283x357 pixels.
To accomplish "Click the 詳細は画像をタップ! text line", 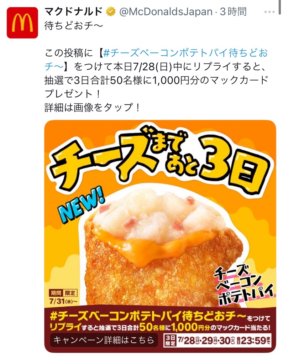I will pyautogui.click(x=92, y=107).
